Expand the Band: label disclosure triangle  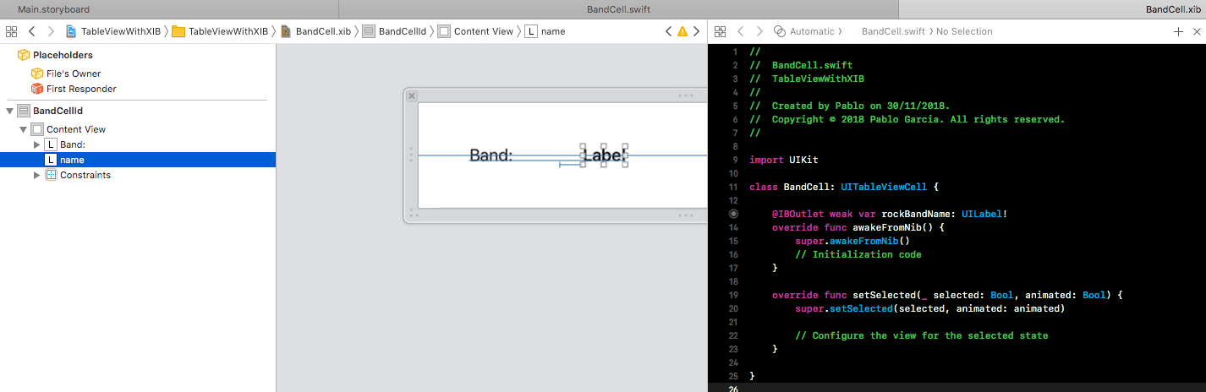[x=36, y=144]
